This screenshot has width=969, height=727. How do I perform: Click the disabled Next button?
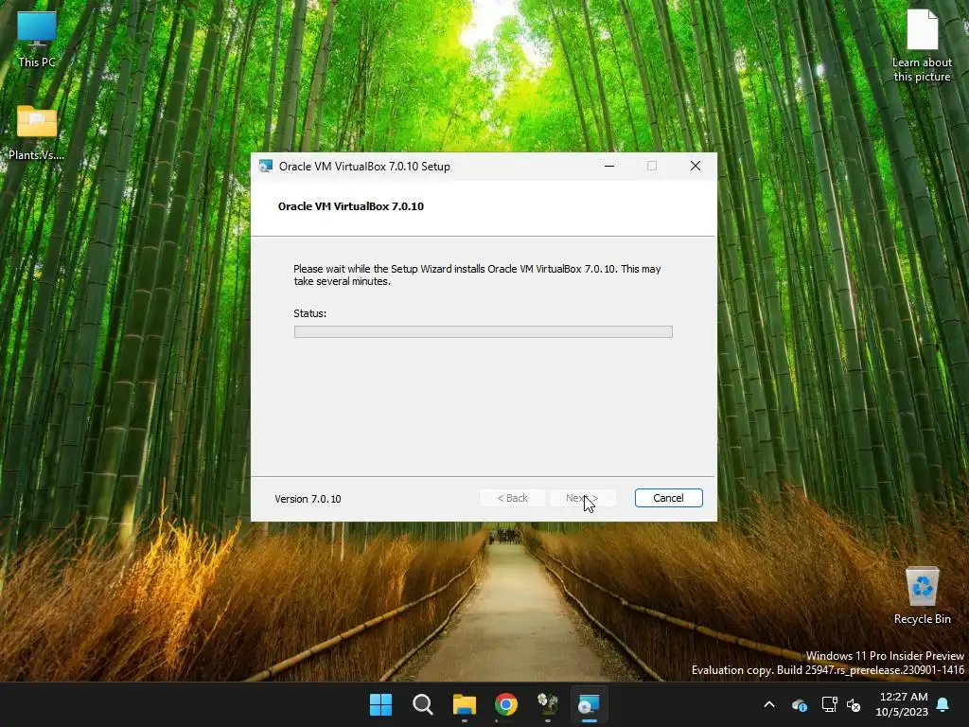(x=582, y=498)
